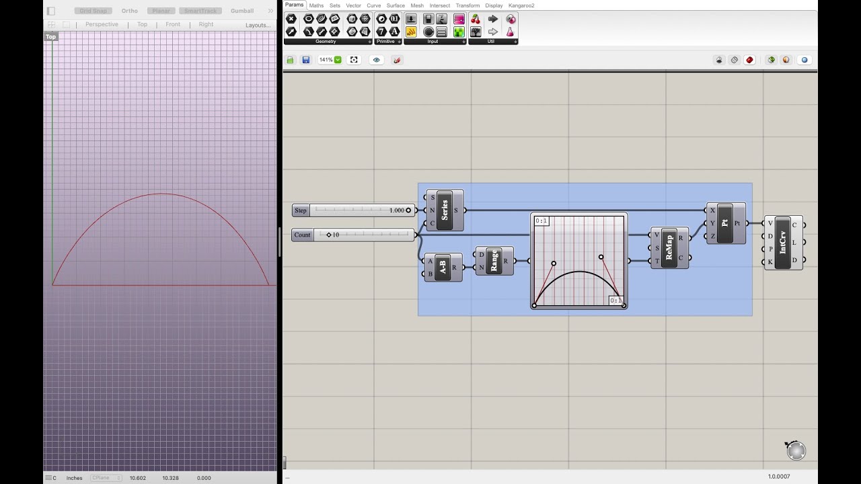Pick the Plane parameter icon
This screenshot has height=484, width=861.
coord(334,19)
